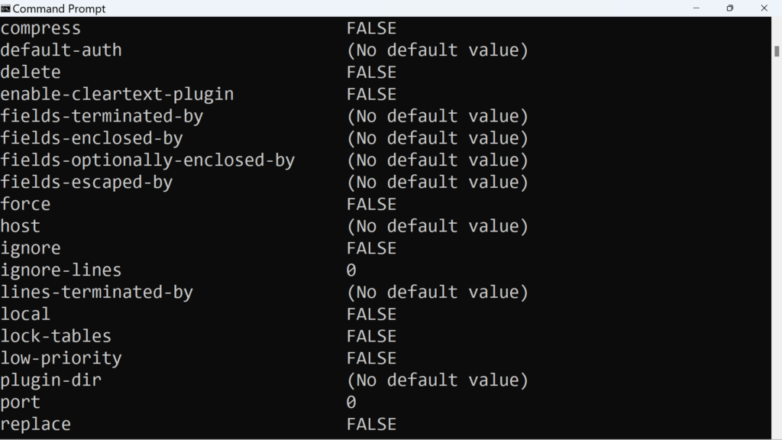
Task: Click the ignore-lines value 0
Action: click(350, 270)
